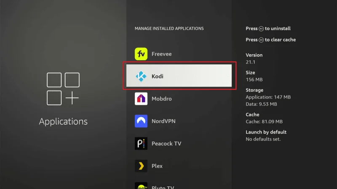337x189 pixels.
Task: Click the 'Launch by default' label
Action: pos(266,132)
